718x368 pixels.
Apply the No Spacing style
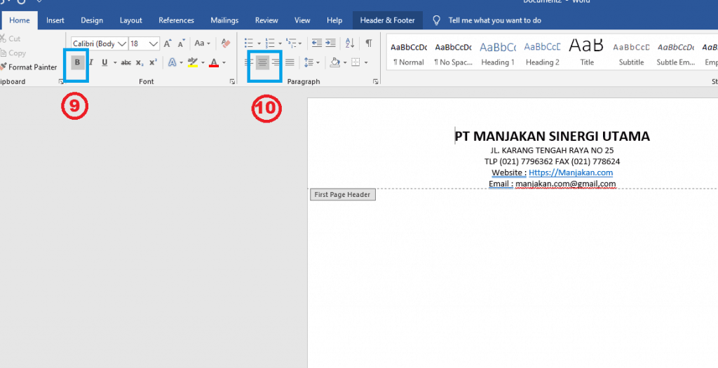(x=454, y=53)
